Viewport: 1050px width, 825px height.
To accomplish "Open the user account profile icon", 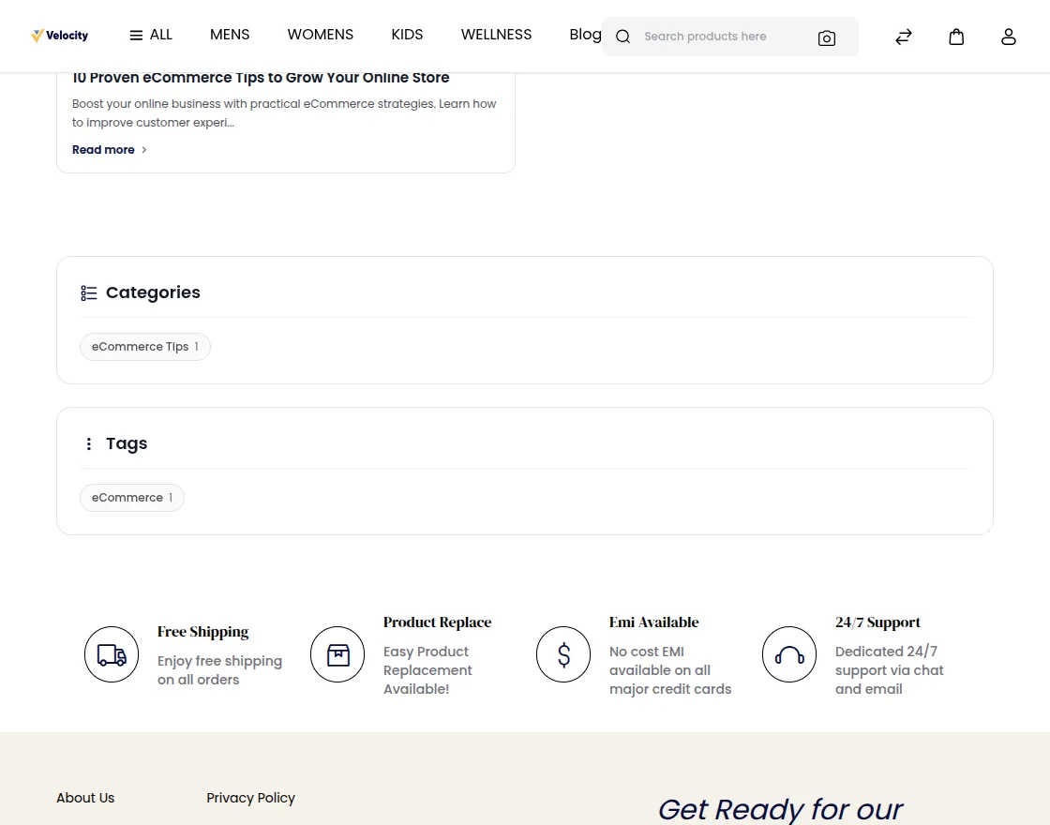I will [x=1009, y=37].
